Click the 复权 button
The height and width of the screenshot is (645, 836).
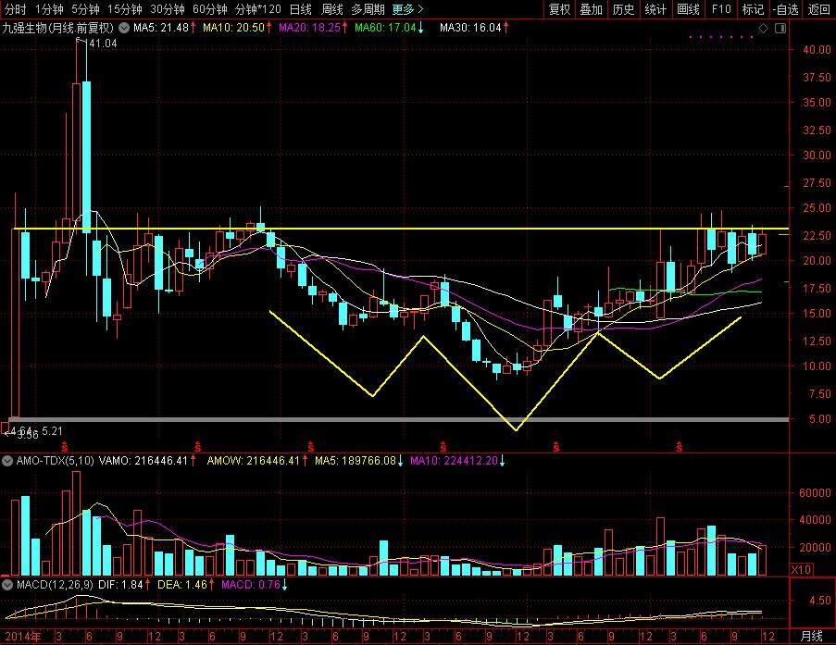(x=559, y=9)
